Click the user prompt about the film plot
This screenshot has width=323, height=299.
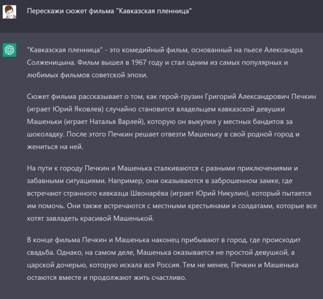110,12
